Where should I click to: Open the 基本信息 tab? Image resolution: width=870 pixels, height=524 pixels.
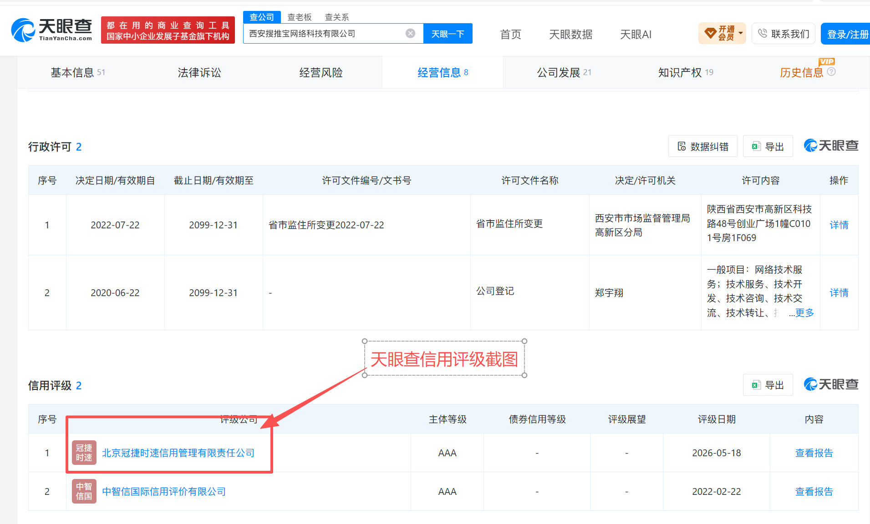tap(78, 72)
